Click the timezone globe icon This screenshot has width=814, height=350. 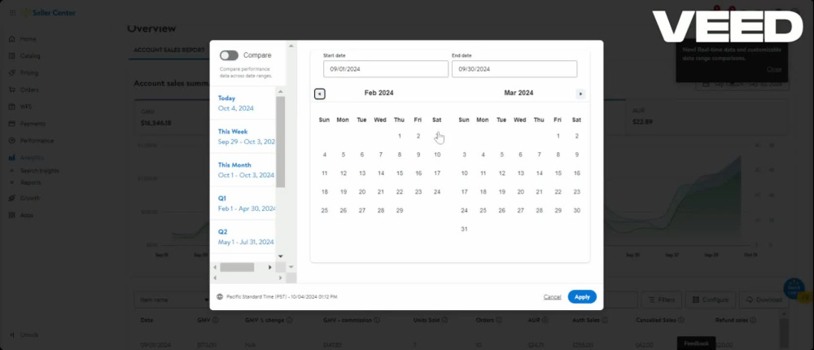pyautogui.click(x=220, y=297)
